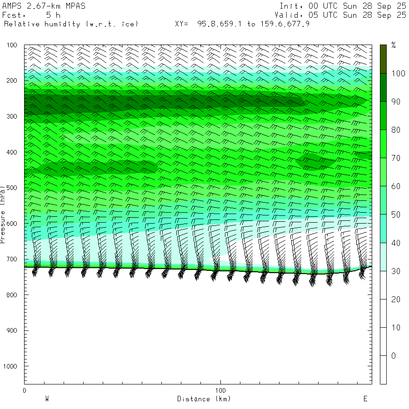409x409 pixels.
Task: Click the 'W' west endpoint label
Action: point(47,399)
